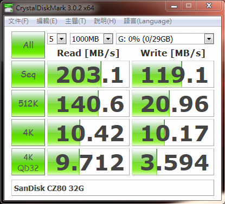Close the CrystalDiskMark window
This screenshot has height=204, width=225.
209,6
